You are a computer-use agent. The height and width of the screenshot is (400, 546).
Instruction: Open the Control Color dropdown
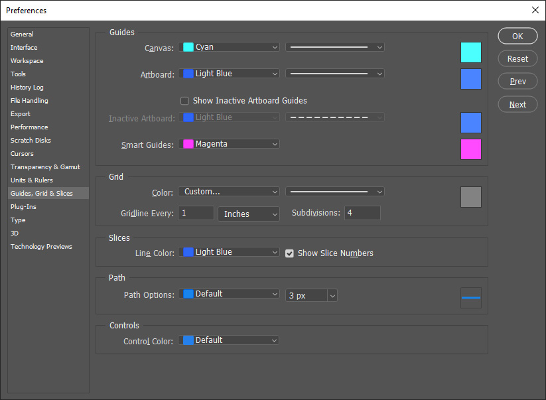(228, 340)
